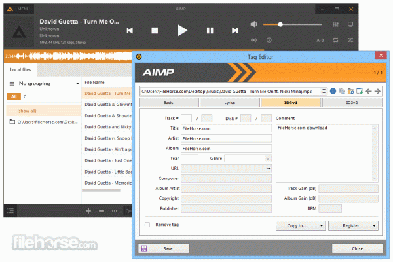Viewport: 393px width, 262px height.
Task: Adjust the volume slider handle
Action: point(280,24)
